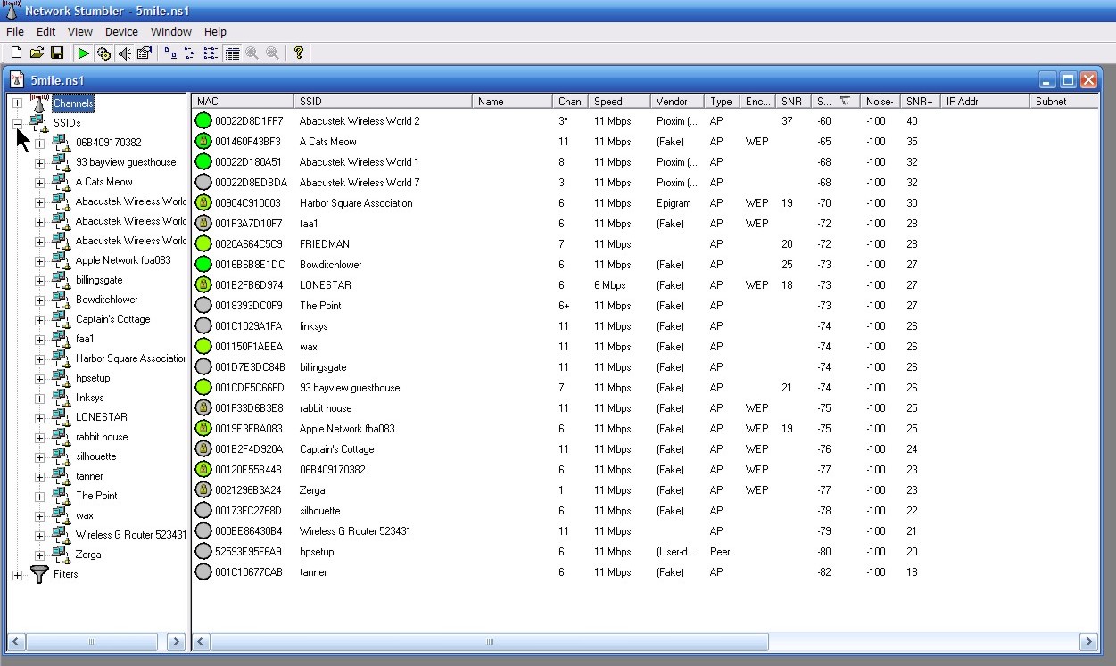The image size is (1116, 666).
Task: Select The Point in the SSID tree
Action: tap(96, 496)
